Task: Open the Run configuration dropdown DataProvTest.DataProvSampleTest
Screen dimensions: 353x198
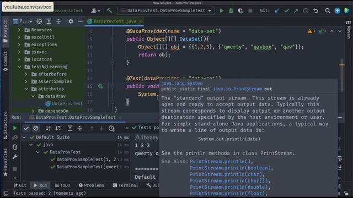Action: click(166, 10)
